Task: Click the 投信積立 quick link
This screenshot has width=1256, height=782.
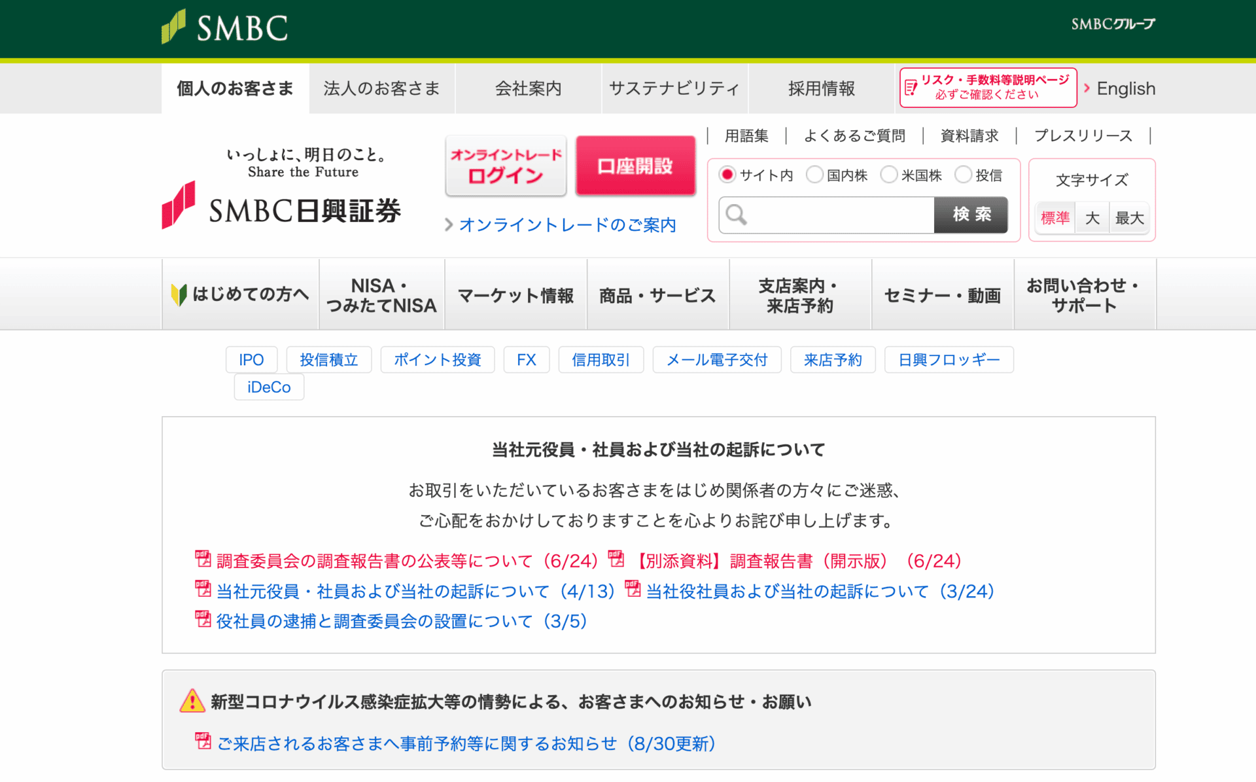Action: 329,359
